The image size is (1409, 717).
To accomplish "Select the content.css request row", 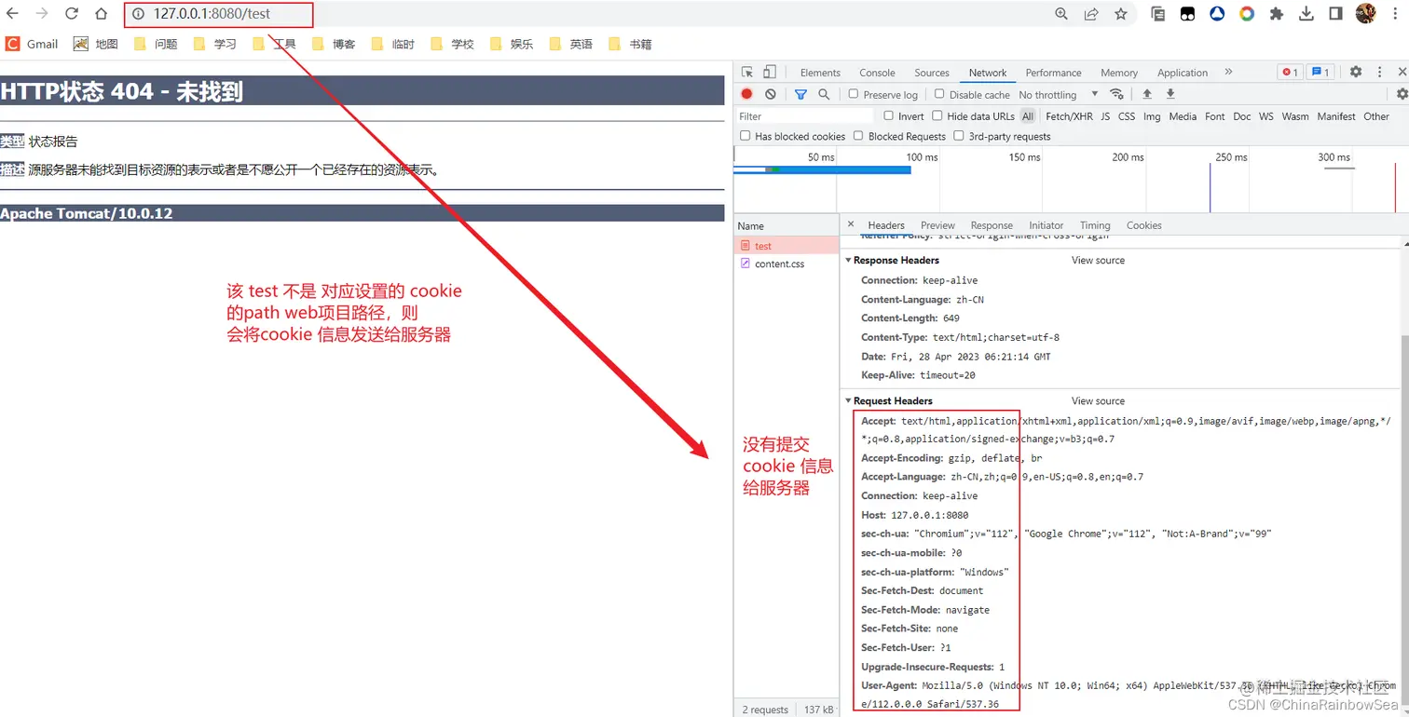I will point(787,264).
